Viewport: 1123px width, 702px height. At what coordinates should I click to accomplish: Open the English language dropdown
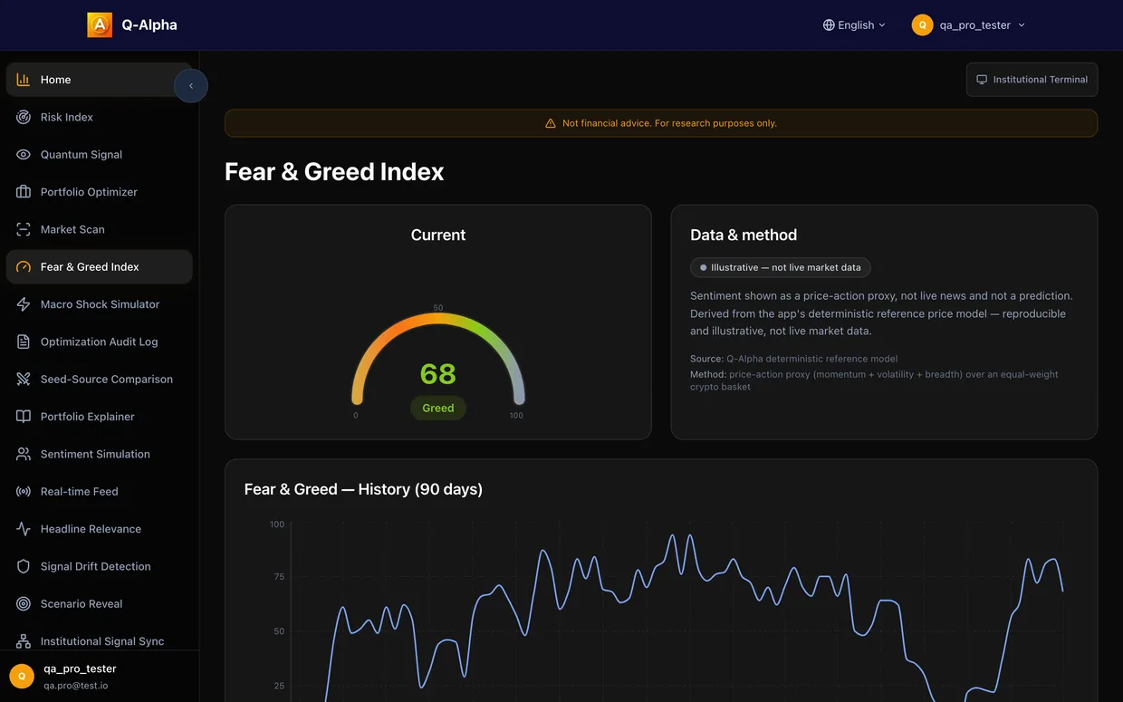tap(854, 25)
